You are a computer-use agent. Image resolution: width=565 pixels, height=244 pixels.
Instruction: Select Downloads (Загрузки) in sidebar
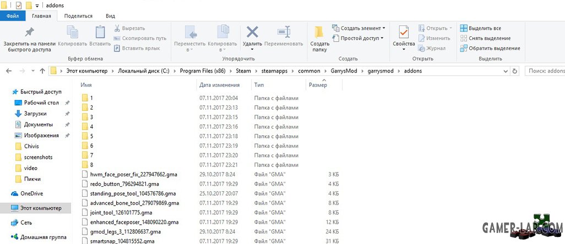(x=31, y=114)
